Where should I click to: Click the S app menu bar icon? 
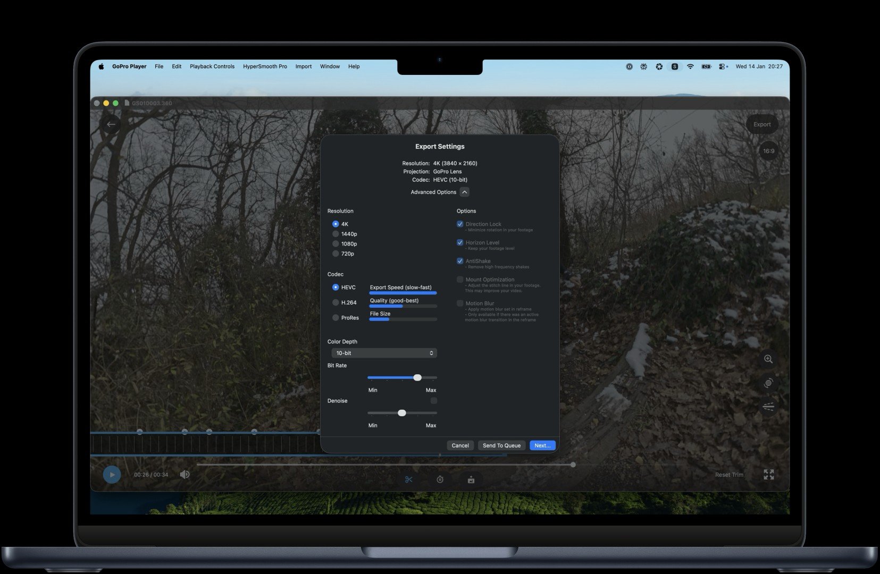click(x=675, y=66)
